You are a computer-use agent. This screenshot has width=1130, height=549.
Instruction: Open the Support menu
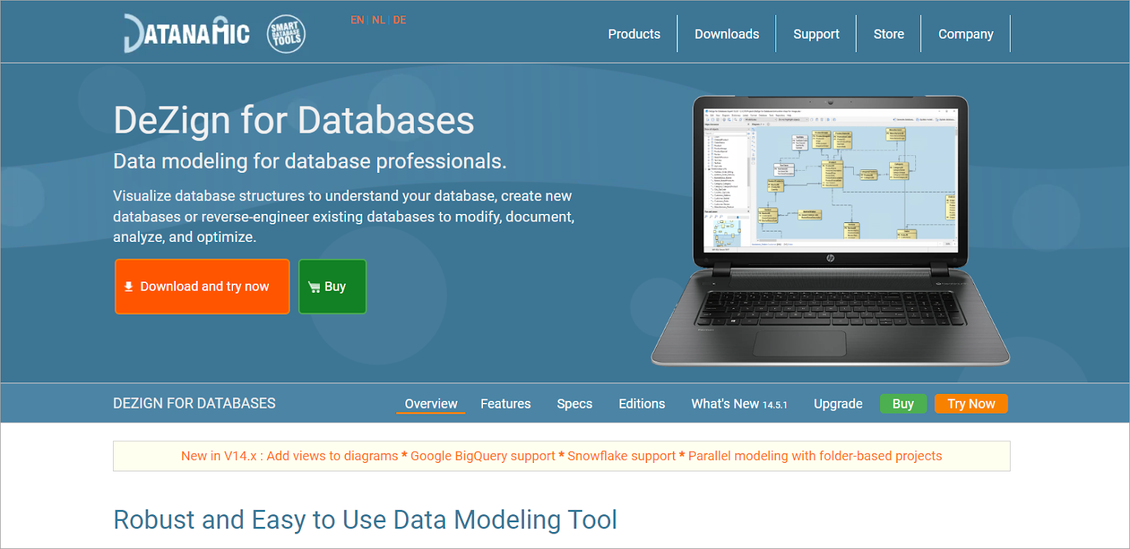(x=816, y=34)
